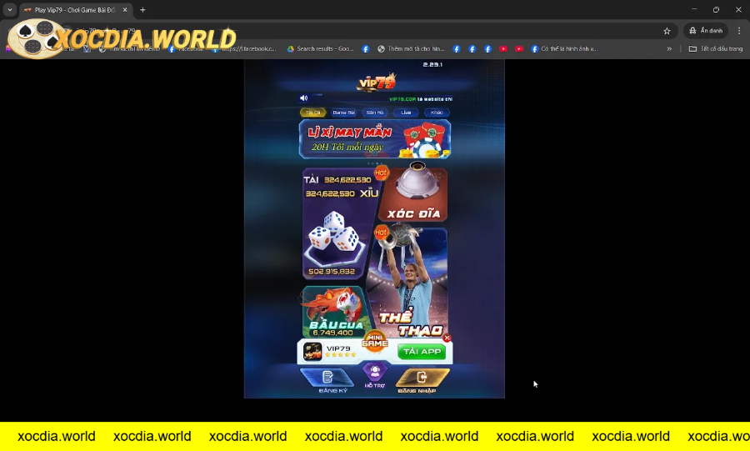Click the 502,915,832 jackpot value
The image size is (750, 451).
332,272
